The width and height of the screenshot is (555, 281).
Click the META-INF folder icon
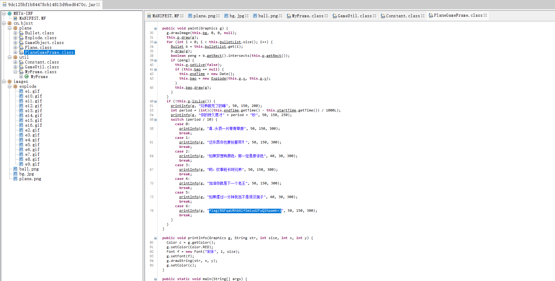pyautogui.click(x=10, y=13)
